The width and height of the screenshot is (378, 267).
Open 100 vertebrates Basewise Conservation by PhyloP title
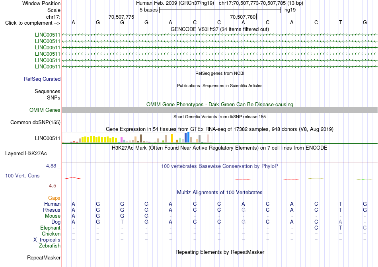pyautogui.click(x=220, y=166)
